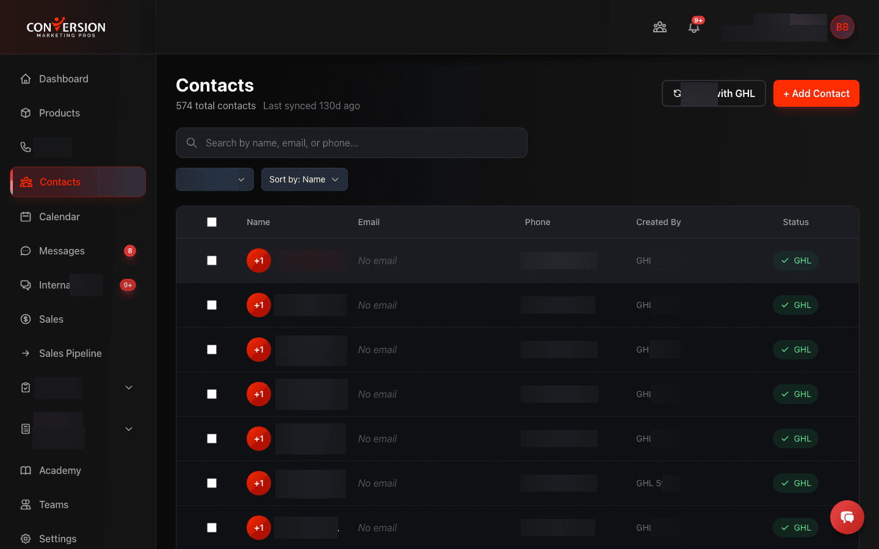Go to the Academy section
The width and height of the screenshot is (879, 549).
(60, 470)
